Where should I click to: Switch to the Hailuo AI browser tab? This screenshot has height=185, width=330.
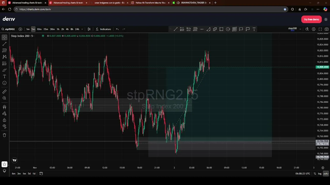[x=151, y=3]
